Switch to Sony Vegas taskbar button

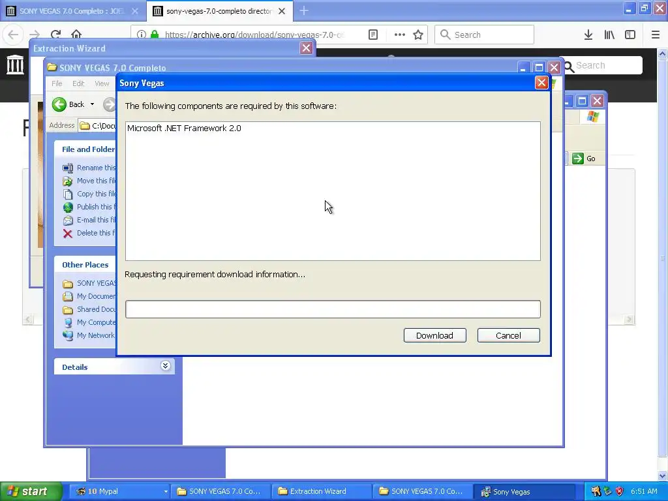pos(525,492)
